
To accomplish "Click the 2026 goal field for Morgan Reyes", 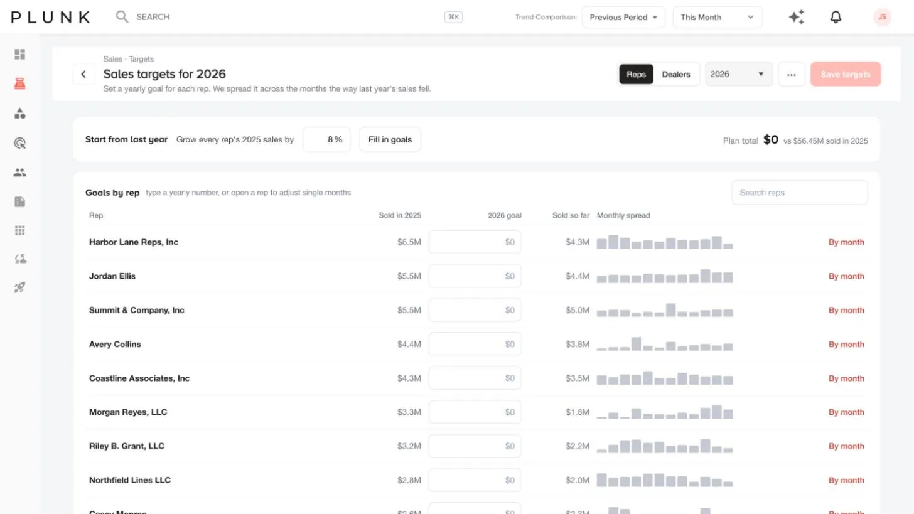I will (475, 412).
